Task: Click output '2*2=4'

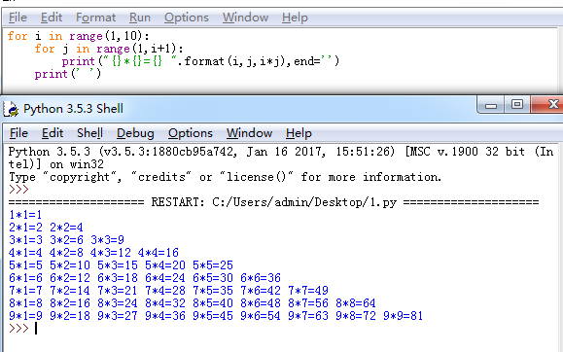Action: point(66,228)
